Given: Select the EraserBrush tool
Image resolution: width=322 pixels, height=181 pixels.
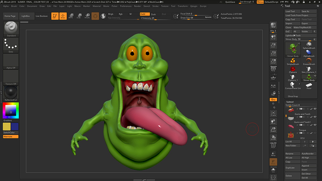Looking at the screenshot, I should (x=309, y=62).
